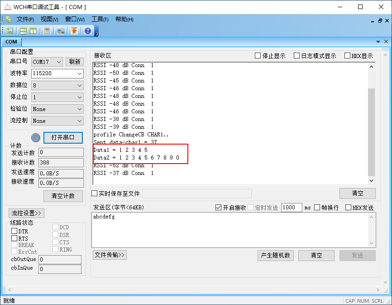Click the vertical tile windows toolbar icon
Image resolution: width=392 pixels, height=305 pixels.
(x=33, y=31)
